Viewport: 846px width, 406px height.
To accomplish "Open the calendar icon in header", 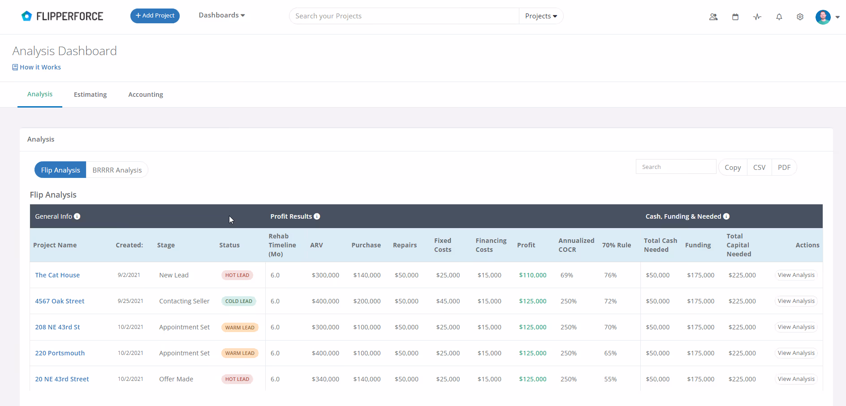I will (735, 17).
